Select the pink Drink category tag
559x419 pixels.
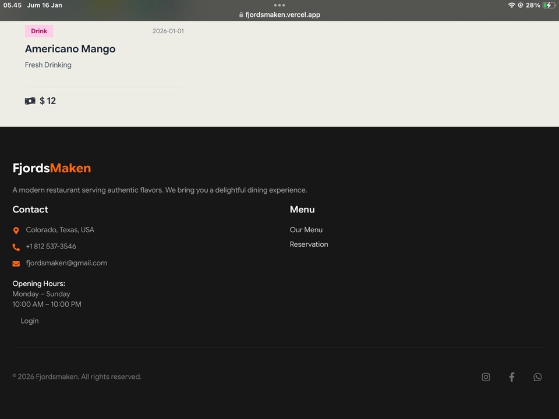tap(39, 31)
